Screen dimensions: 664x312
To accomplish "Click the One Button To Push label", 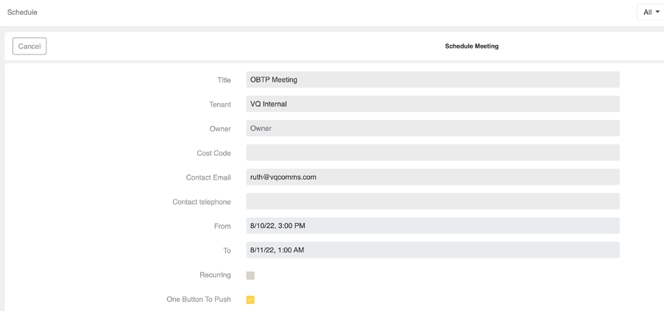I will pyautogui.click(x=199, y=299).
